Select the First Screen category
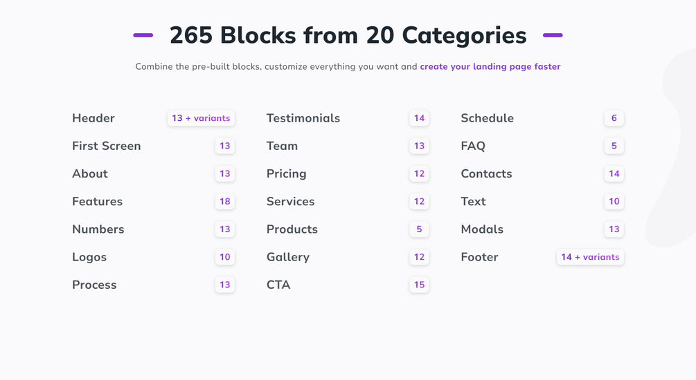Viewport: 696px width, 380px height. tap(106, 146)
